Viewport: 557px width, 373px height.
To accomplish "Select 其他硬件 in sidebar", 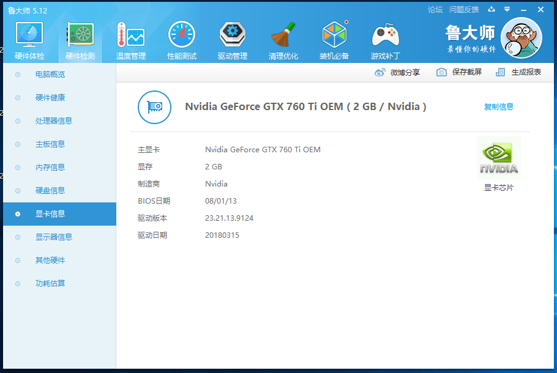I will (60, 260).
